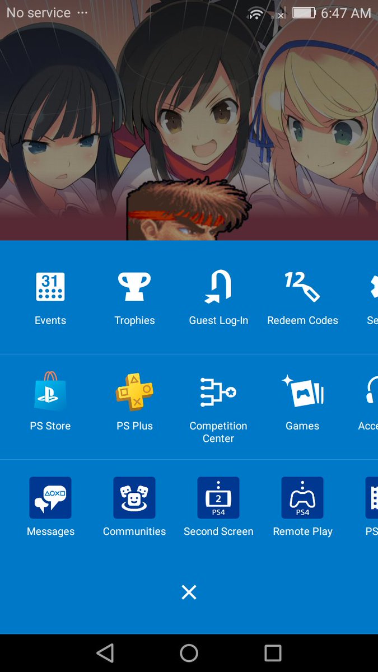The width and height of the screenshot is (378, 672).
Task: Tap the No service status text
Action: pos(39,12)
